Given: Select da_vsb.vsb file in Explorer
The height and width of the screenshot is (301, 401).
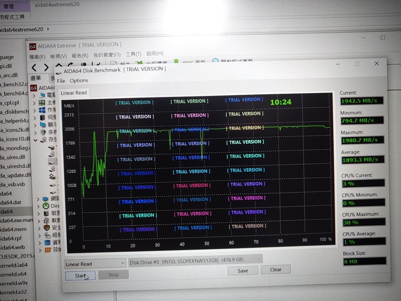Looking at the screenshot, I should 12,185.
